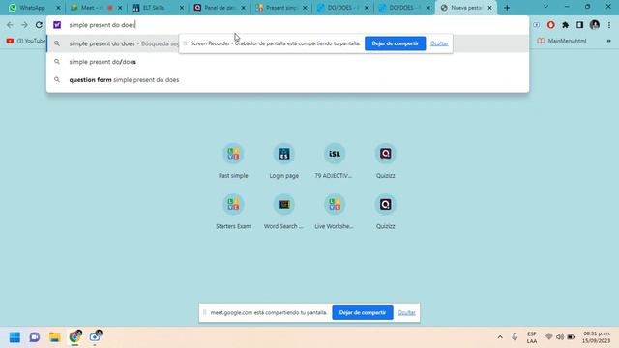Open the Extensions puzzle icon
This screenshot has width=619, height=348.
tap(565, 25)
